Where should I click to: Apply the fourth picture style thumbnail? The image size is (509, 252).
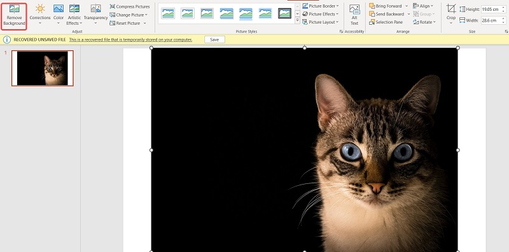[227, 13]
